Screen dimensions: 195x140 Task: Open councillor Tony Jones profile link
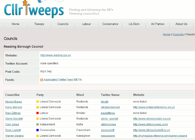(x=12, y=124)
